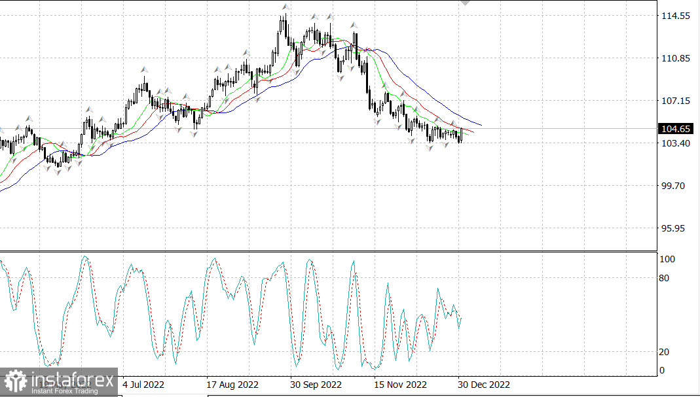
Task: Click the 110.85 price scale label
Action: [676, 58]
